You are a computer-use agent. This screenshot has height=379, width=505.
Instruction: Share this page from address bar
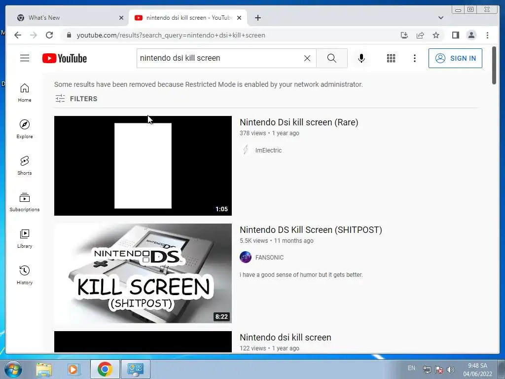click(x=420, y=35)
